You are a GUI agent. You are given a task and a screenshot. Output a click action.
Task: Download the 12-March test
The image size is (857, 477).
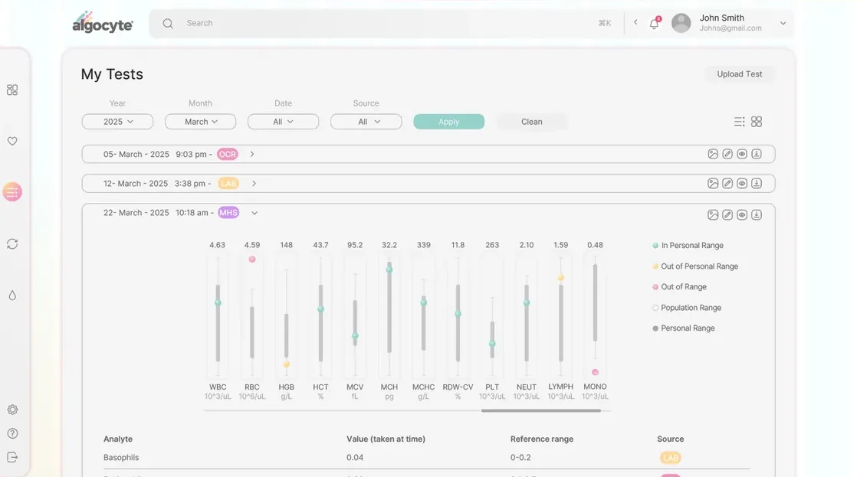click(757, 184)
